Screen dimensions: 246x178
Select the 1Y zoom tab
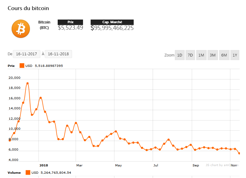tap(235, 55)
